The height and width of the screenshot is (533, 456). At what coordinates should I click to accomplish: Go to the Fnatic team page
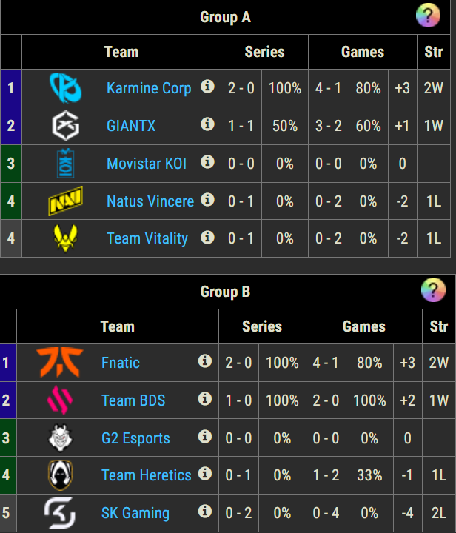coord(121,363)
